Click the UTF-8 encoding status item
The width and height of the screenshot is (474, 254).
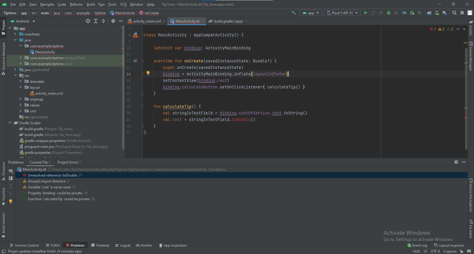point(435,251)
